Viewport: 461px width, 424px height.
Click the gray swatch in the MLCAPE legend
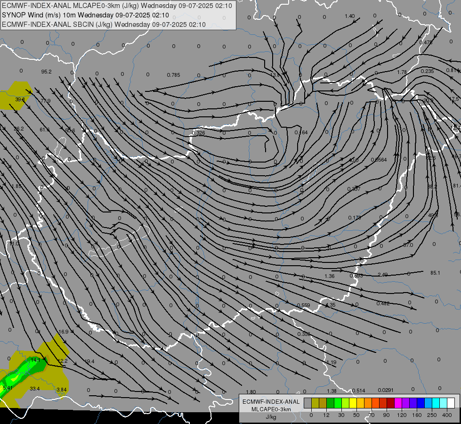(x=308, y=403)
